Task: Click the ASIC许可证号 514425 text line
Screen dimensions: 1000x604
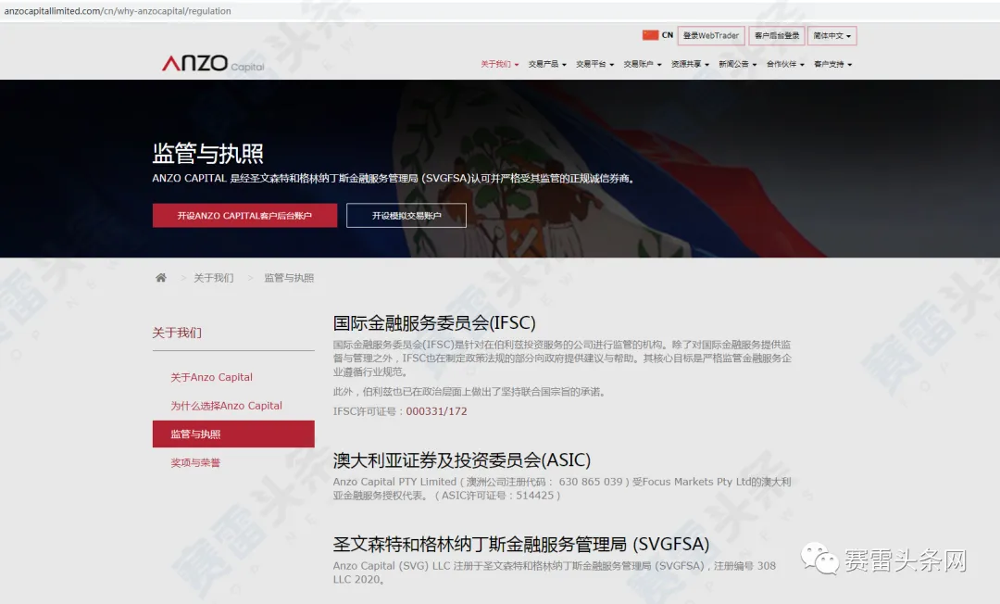Action: click(x=498, y=496)
